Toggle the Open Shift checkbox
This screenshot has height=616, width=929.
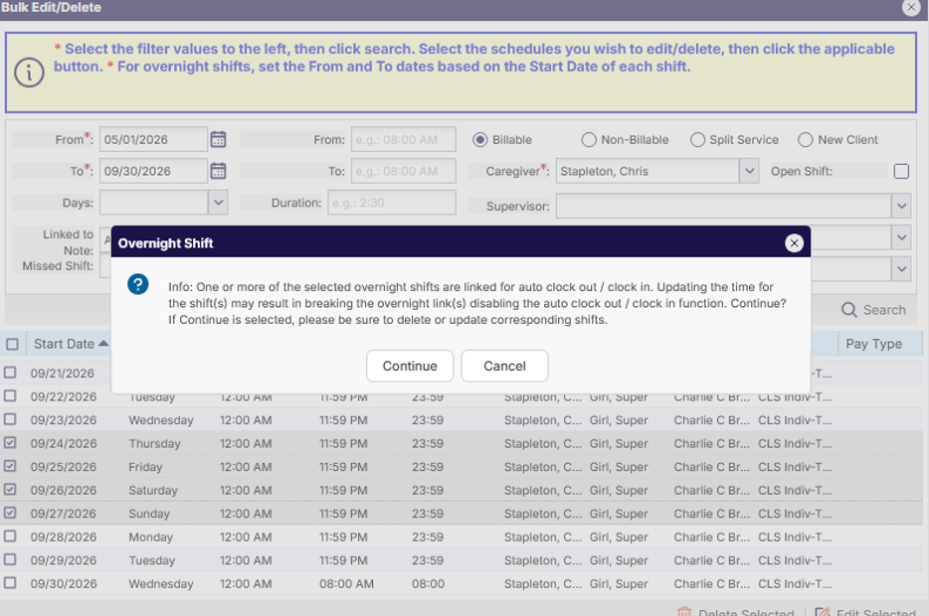tap(901, 171)
